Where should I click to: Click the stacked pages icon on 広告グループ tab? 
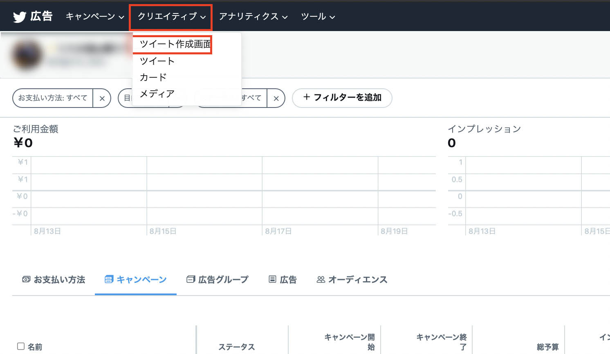pyautogui.click(x=191, y=279)
